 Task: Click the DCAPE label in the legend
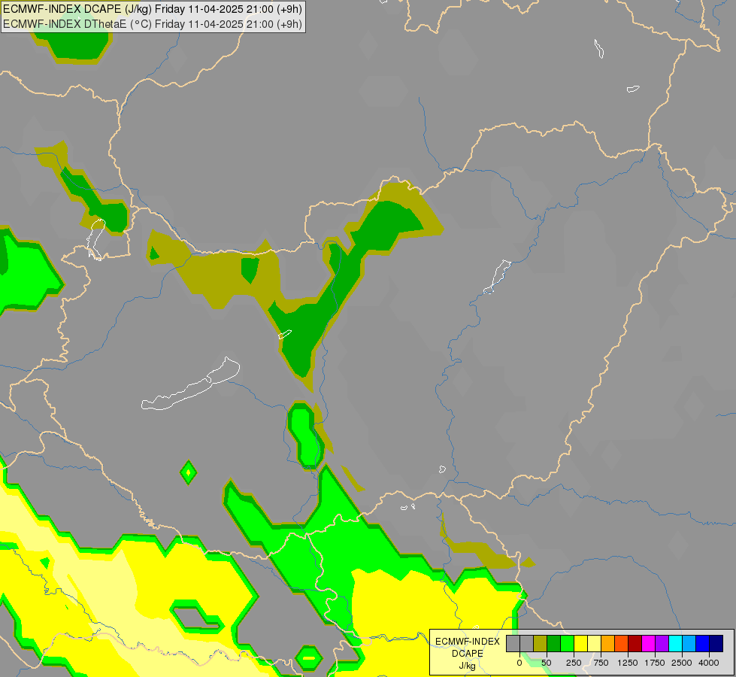point(468,654)
